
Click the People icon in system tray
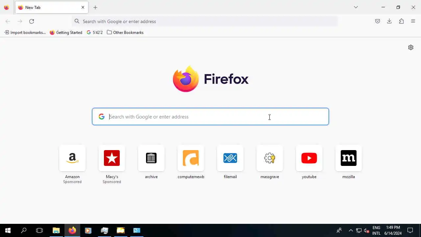click(x=339, y=230)
